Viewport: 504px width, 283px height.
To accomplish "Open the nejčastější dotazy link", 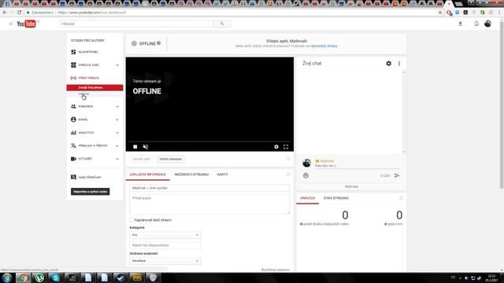I will [x=324, y=46].
